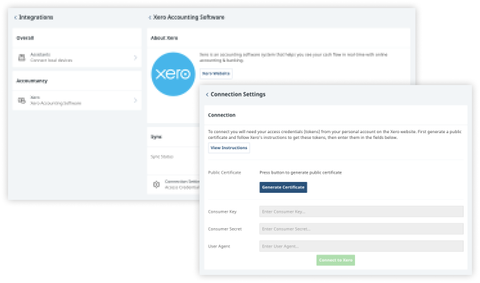Screen dimensions: 480x283
Task: Click the back chevron beside Connection Settings
Action: 207,94
